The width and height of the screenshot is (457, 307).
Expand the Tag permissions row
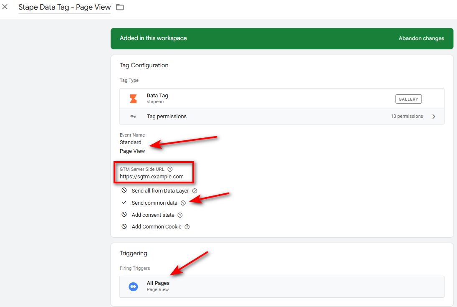click(x=282, y=117)
